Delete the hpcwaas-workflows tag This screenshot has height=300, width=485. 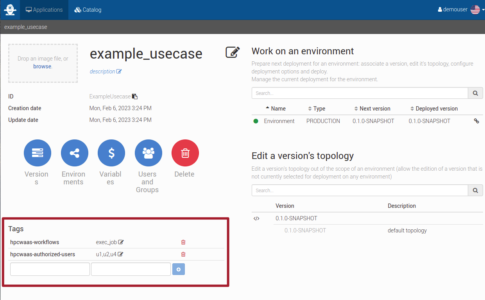point(183,242)
